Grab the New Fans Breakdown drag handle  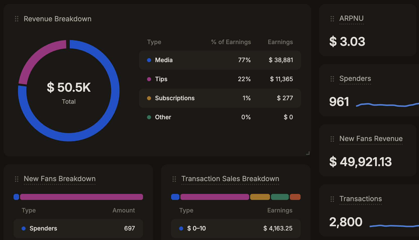pos(17,179)
